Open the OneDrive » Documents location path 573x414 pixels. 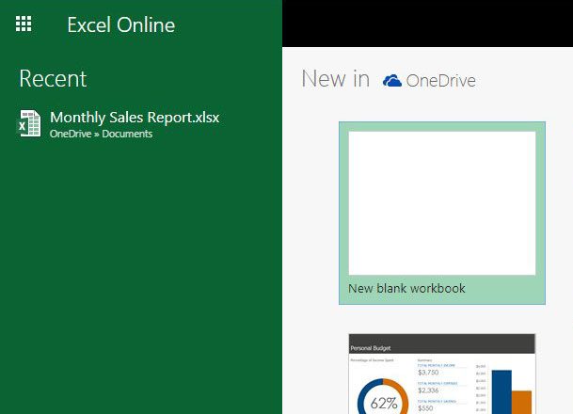point(102,134)
